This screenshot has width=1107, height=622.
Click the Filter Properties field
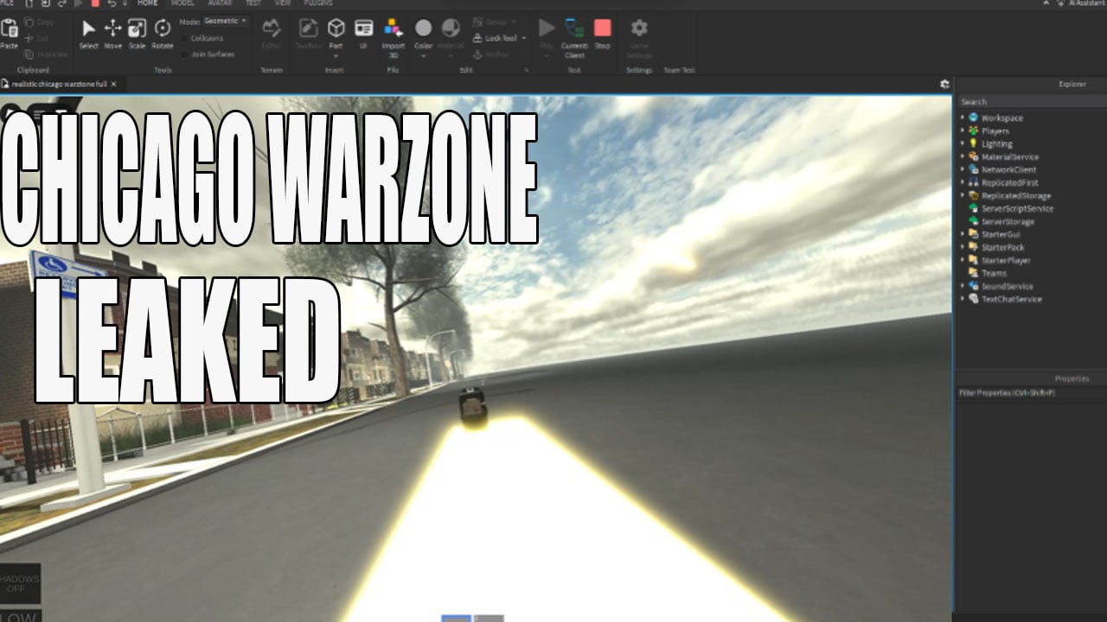point(1030,393)
